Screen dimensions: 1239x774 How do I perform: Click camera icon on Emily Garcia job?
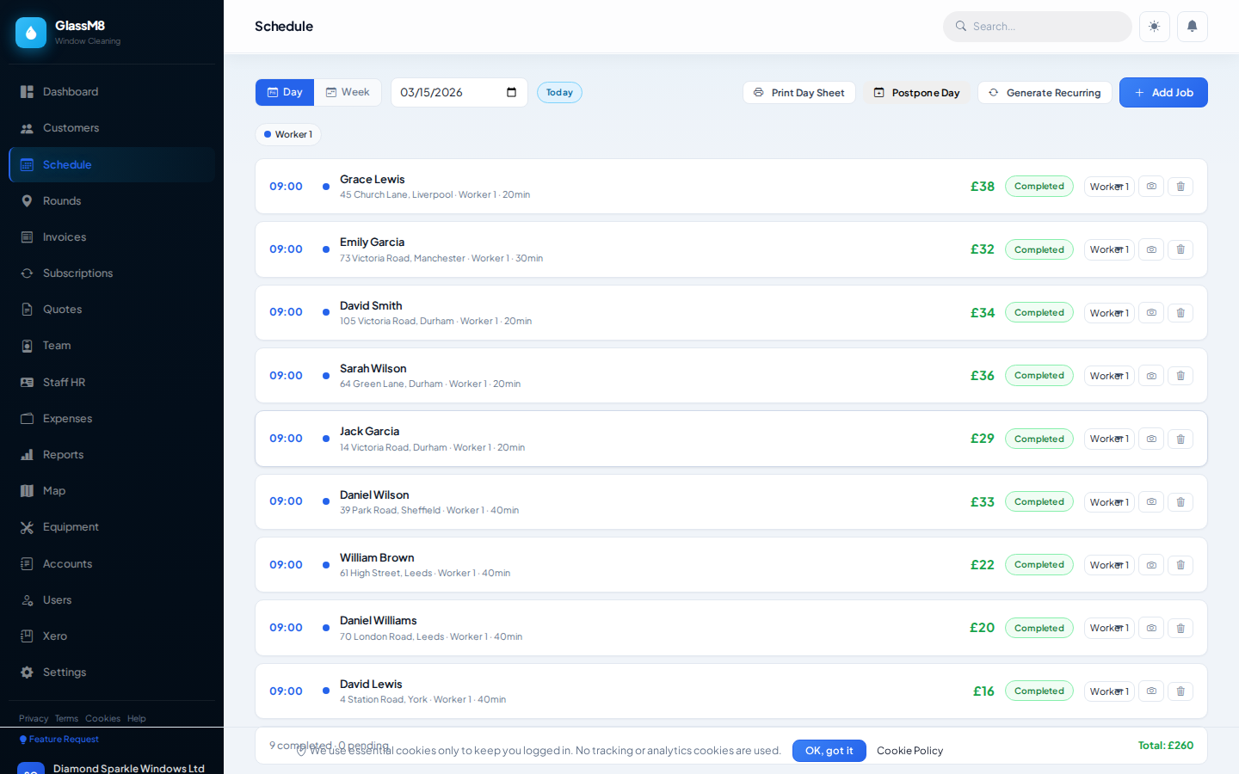[x=1151, y=249]
